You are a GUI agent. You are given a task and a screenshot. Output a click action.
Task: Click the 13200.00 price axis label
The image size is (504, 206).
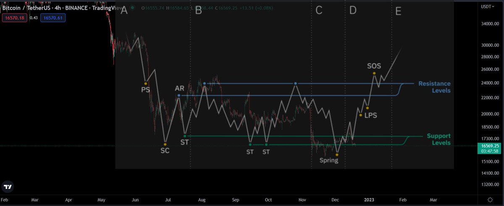[x=489, y=184]
